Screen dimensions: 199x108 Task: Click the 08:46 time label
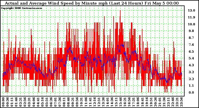[68, 102]
